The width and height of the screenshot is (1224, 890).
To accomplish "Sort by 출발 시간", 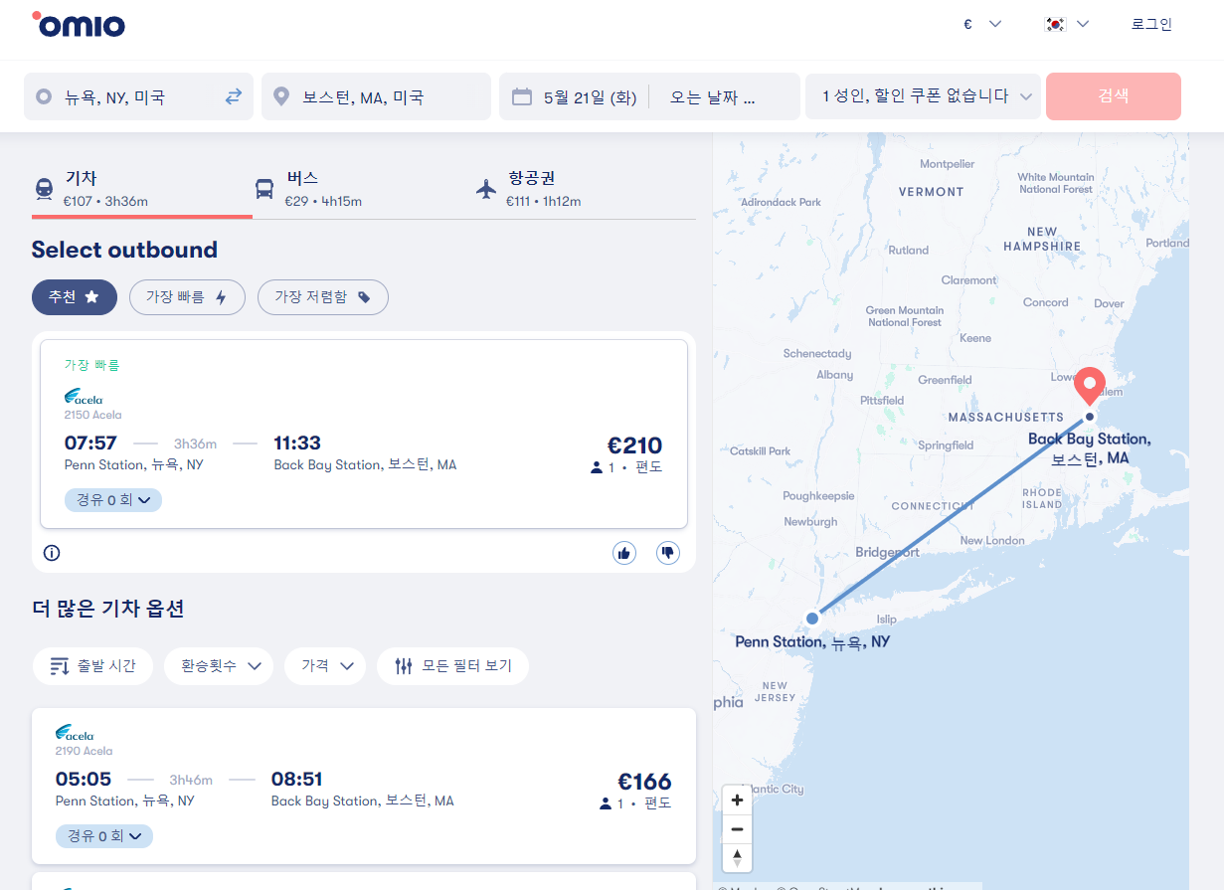I will coord(92,666).
